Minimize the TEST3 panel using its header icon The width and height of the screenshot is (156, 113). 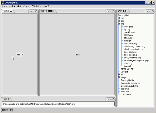(x=34, y=12)
